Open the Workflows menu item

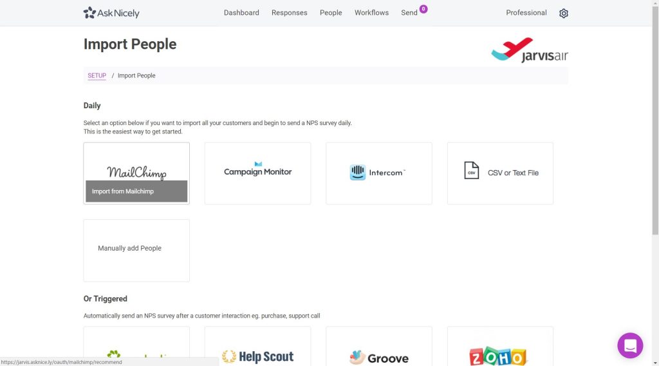(371, 13)
